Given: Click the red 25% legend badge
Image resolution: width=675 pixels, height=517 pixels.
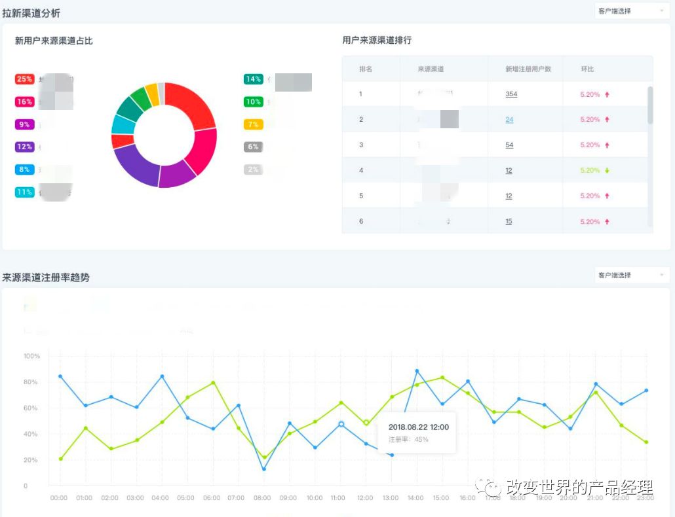Looking at the screenshot, I should pyautogui.click(x=24, y=79).
